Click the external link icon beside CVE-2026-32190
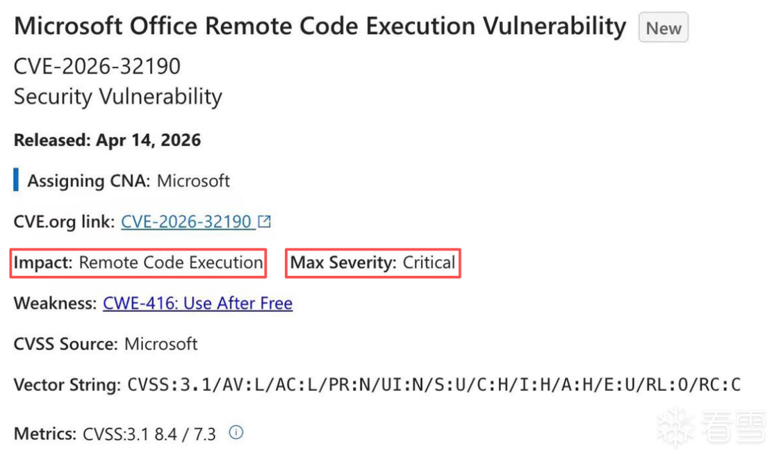This screenshot has width=781, height=464. coord(264,222)
